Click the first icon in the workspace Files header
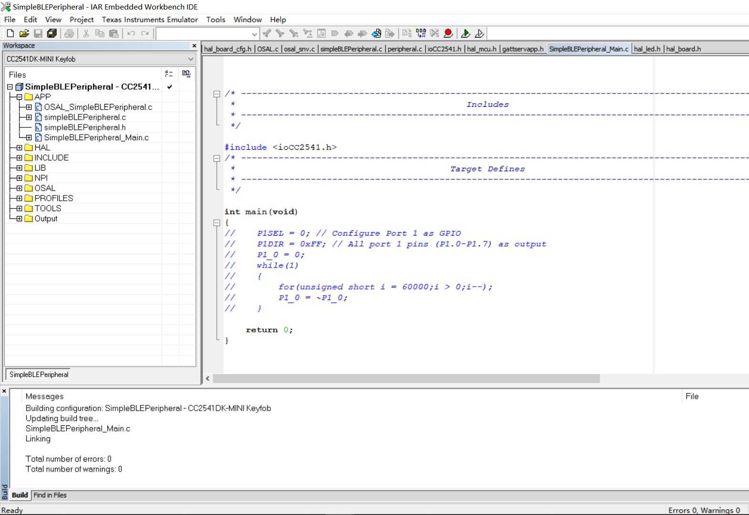The image size is (749, 515). [x=169, y=74]
